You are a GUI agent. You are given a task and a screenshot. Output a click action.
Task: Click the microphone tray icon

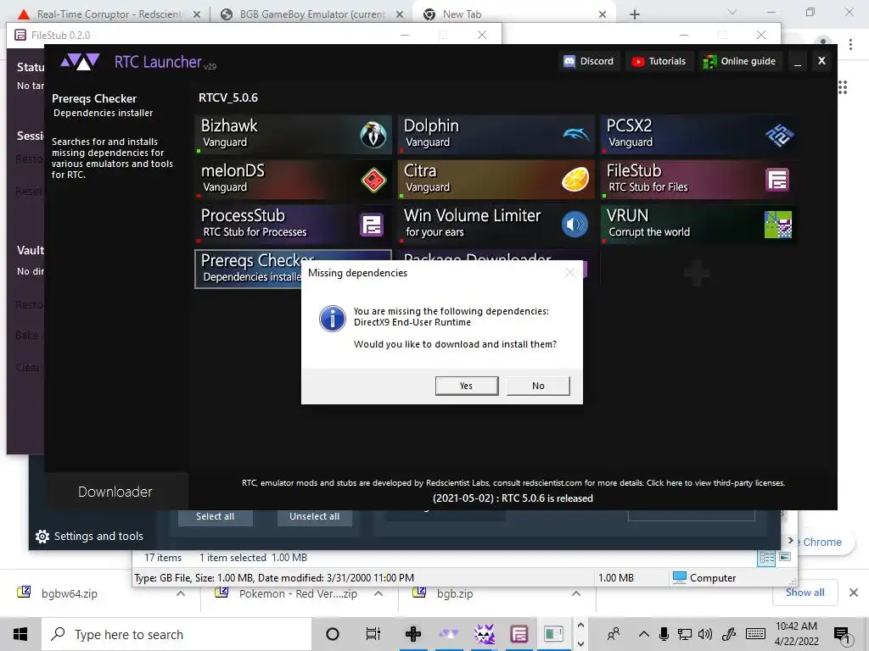coord(664,634)
